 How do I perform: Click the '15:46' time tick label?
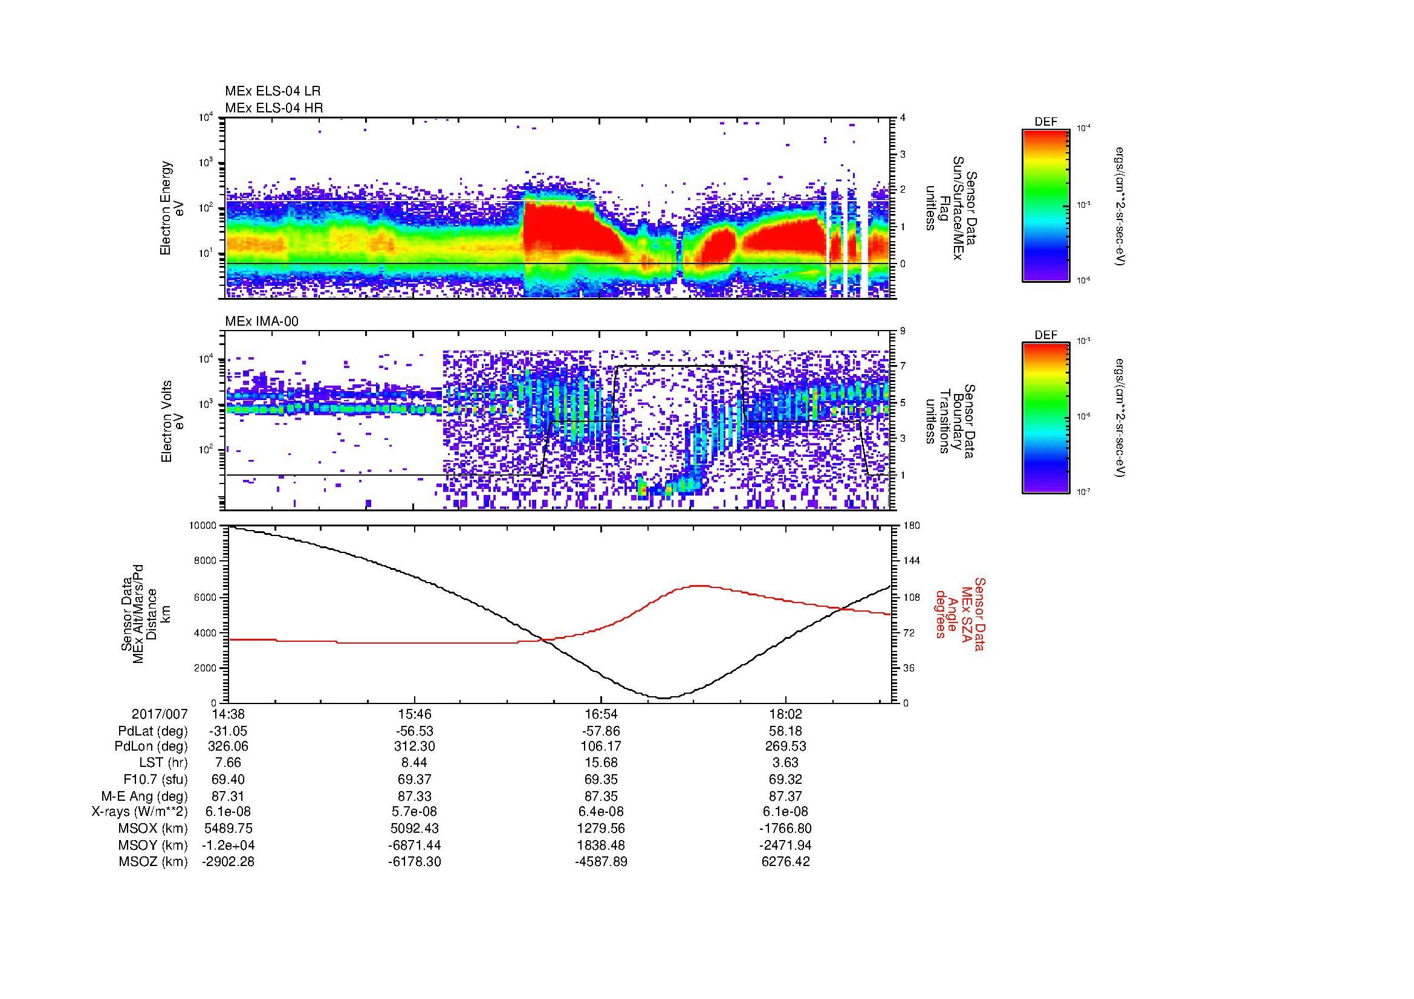415,714
